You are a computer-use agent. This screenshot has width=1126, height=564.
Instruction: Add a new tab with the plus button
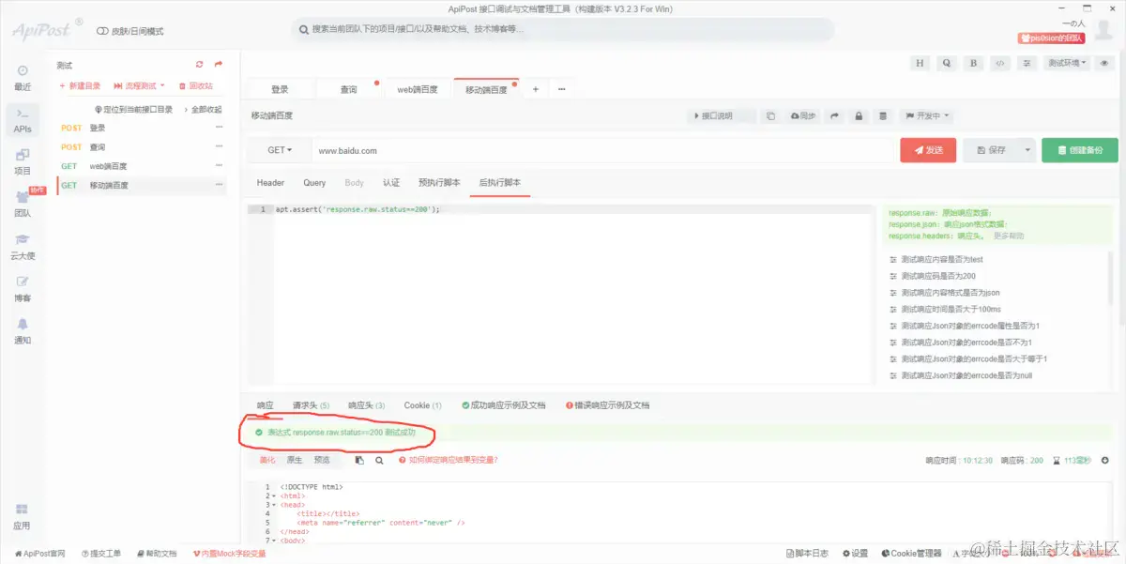click(536, 89)
